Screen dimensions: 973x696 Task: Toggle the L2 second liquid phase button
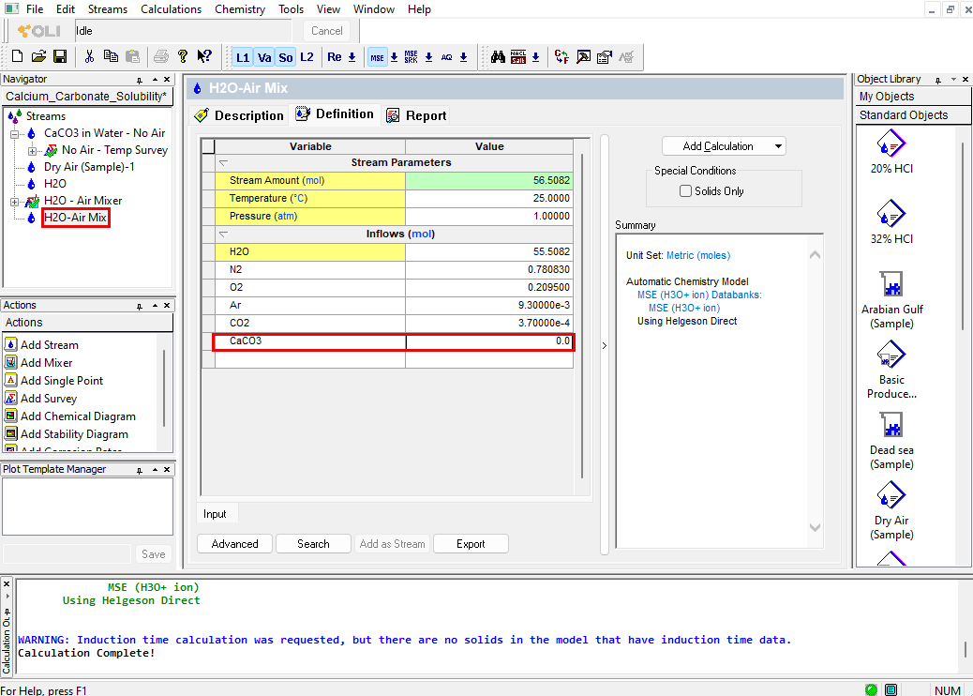point(307,58)
